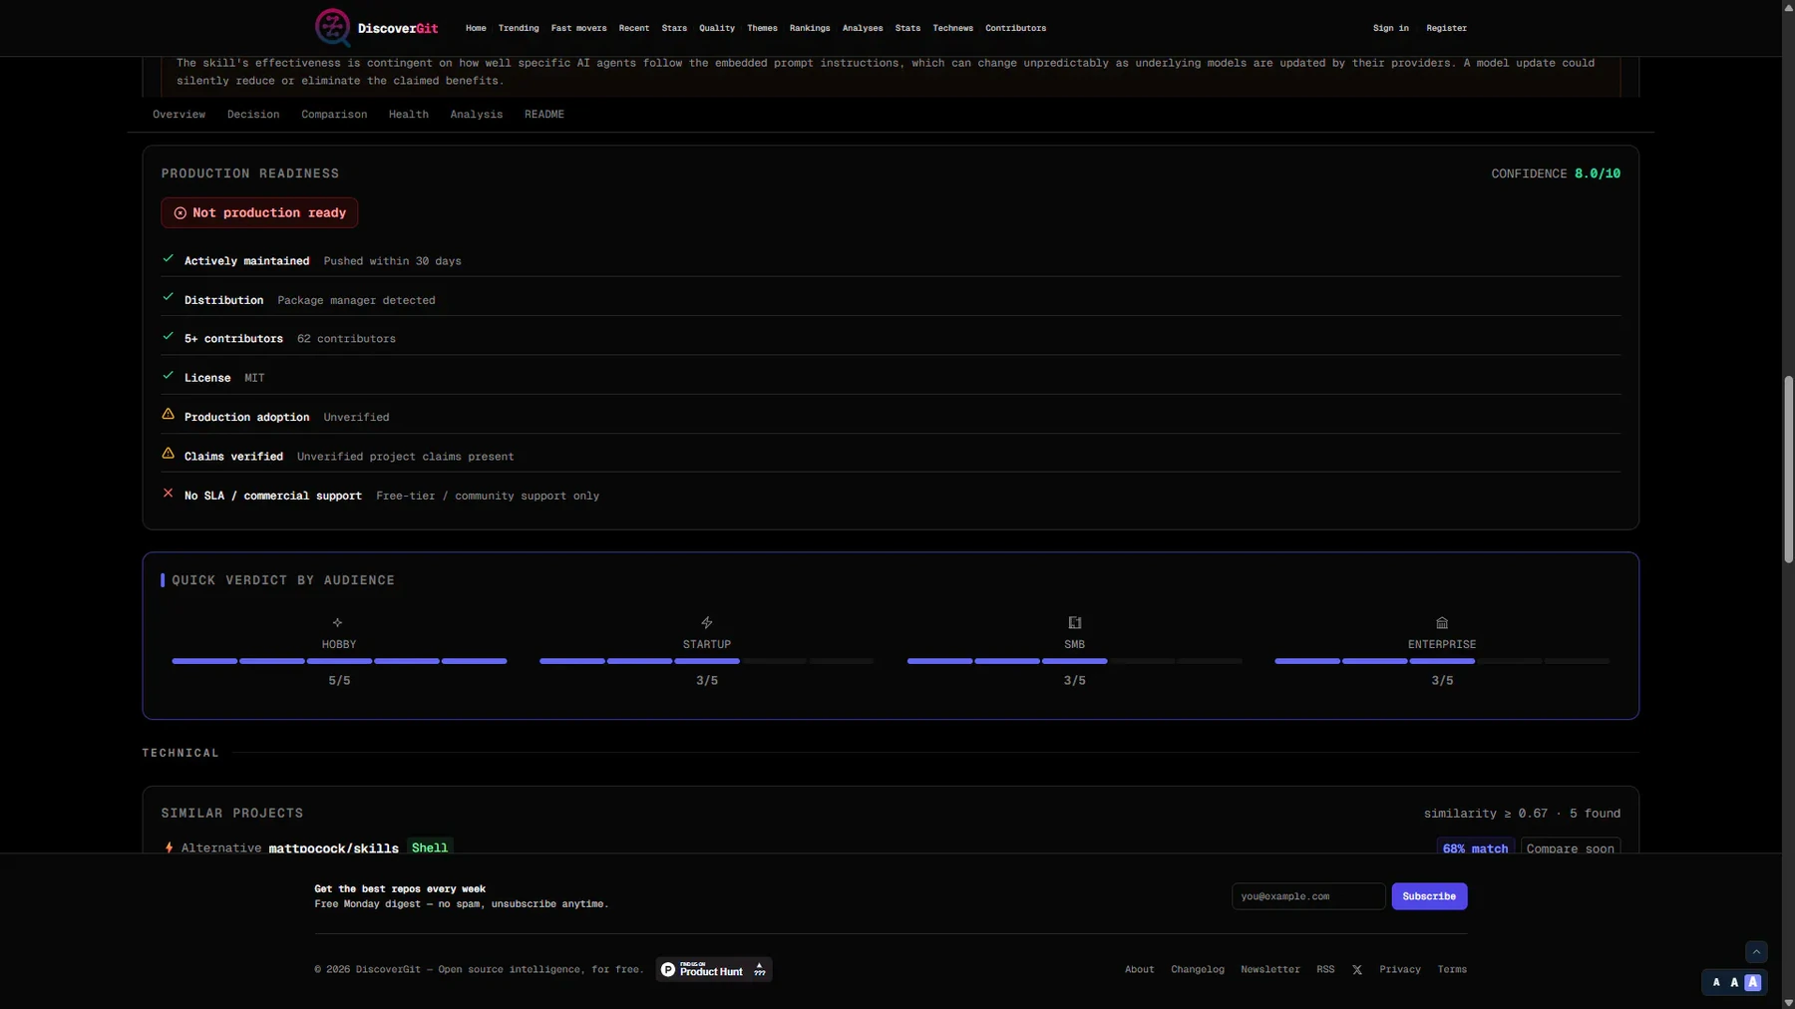Open the Product Hunt badge
Viewport: 1795px width, 1009px height.
714,969
